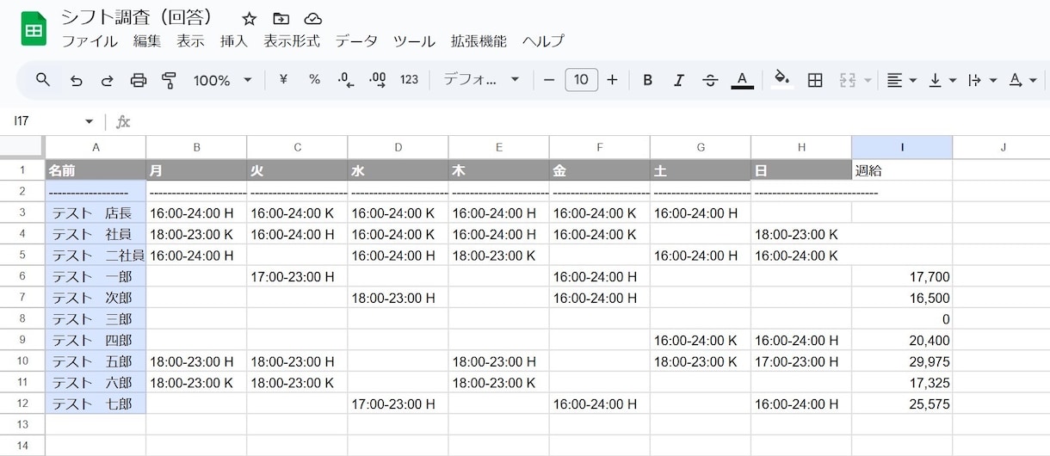Open the horizontal align dropdown
Viewport: 1050px width, 456px height.
click(x=901, y=80)
